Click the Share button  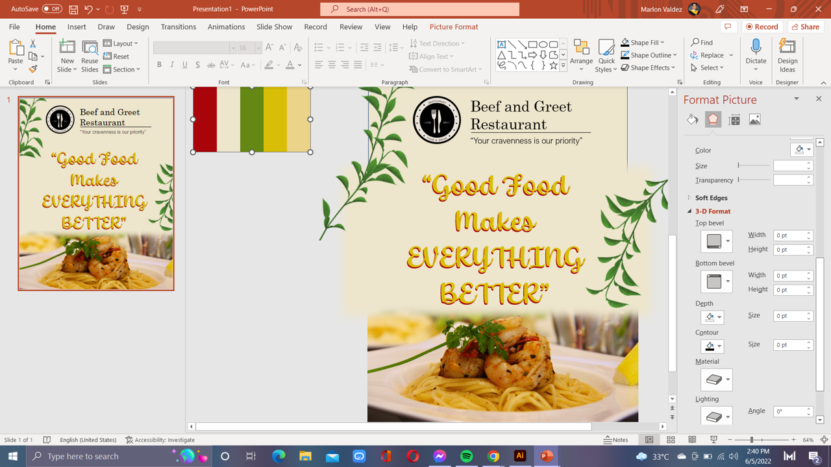click(x=806, y=27)
